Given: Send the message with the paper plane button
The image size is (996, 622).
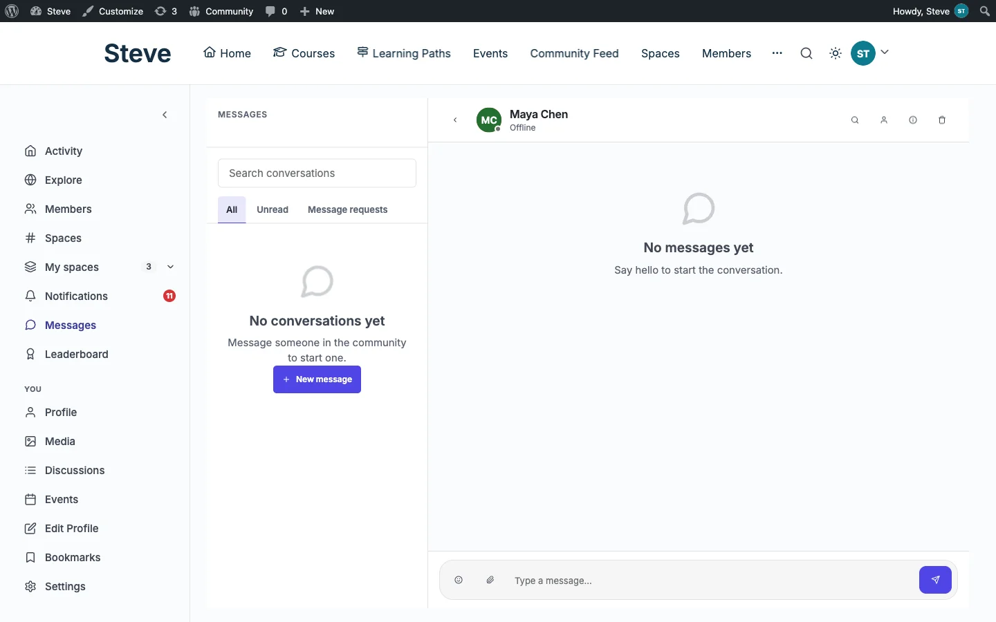Looking at the screenshot, I should pos(935,580).
